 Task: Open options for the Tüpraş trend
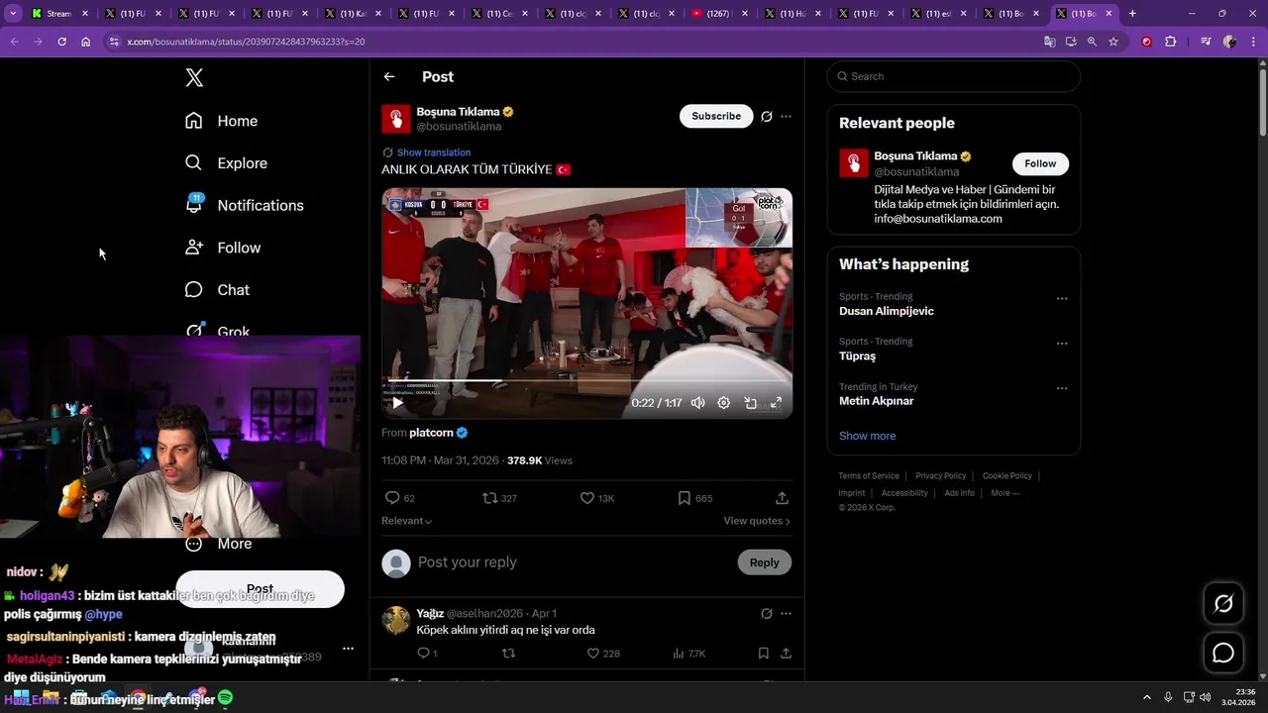pos(1062,344)
